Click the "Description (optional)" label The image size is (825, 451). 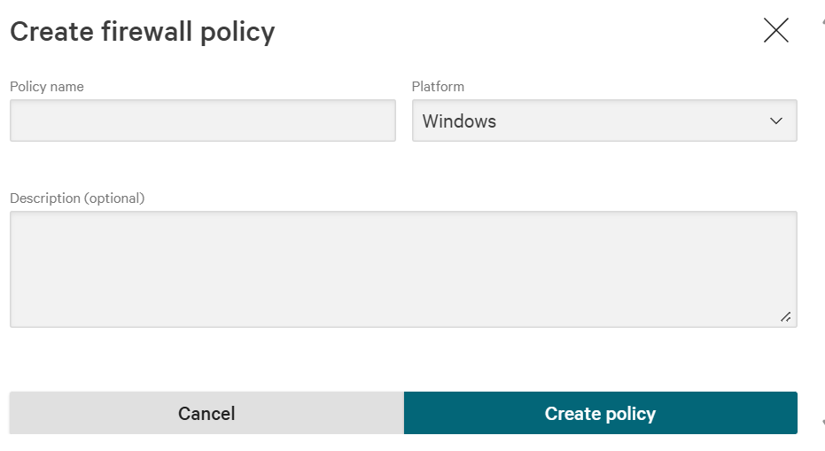tap(77, 198)
